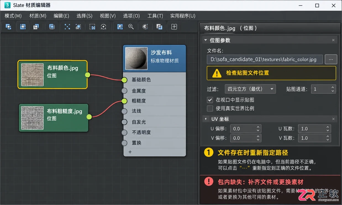The image size is (342, 205).
Task: Click the 基础颜色 input socket
Action: click(x=124, y=80)
